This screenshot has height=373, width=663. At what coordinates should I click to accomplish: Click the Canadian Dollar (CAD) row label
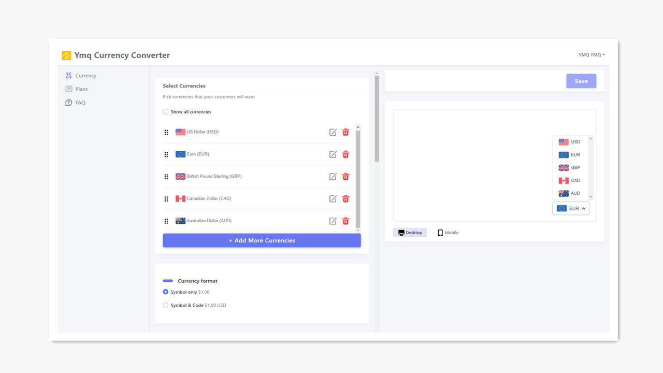(x=209, y=199)
